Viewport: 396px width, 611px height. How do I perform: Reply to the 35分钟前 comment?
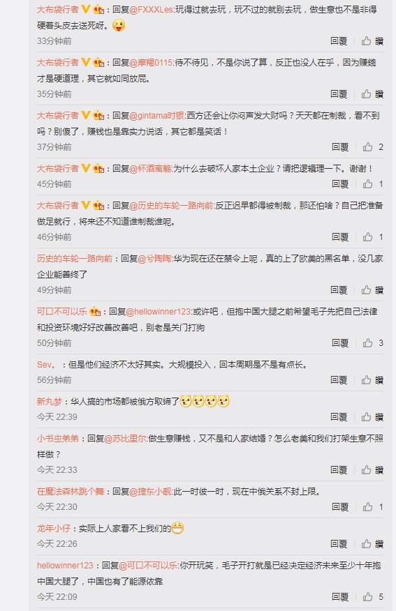coord(338,94)
